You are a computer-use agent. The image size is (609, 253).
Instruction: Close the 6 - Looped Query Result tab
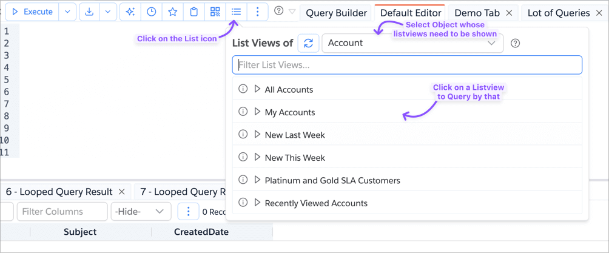pyautogui.click(x=121, y=192)
